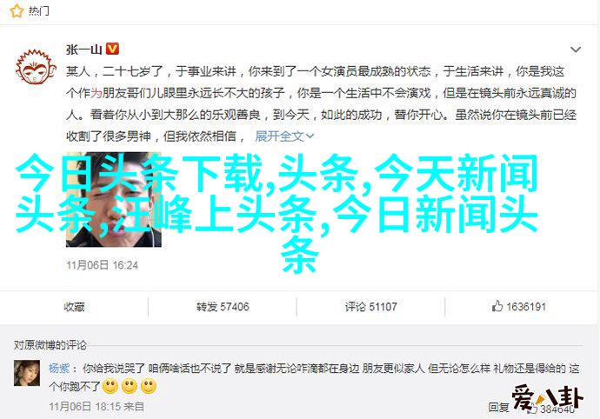The image size is (600, 419).
Task: Click 回复 to reply to the comment
Action: (x=498, y=408)
